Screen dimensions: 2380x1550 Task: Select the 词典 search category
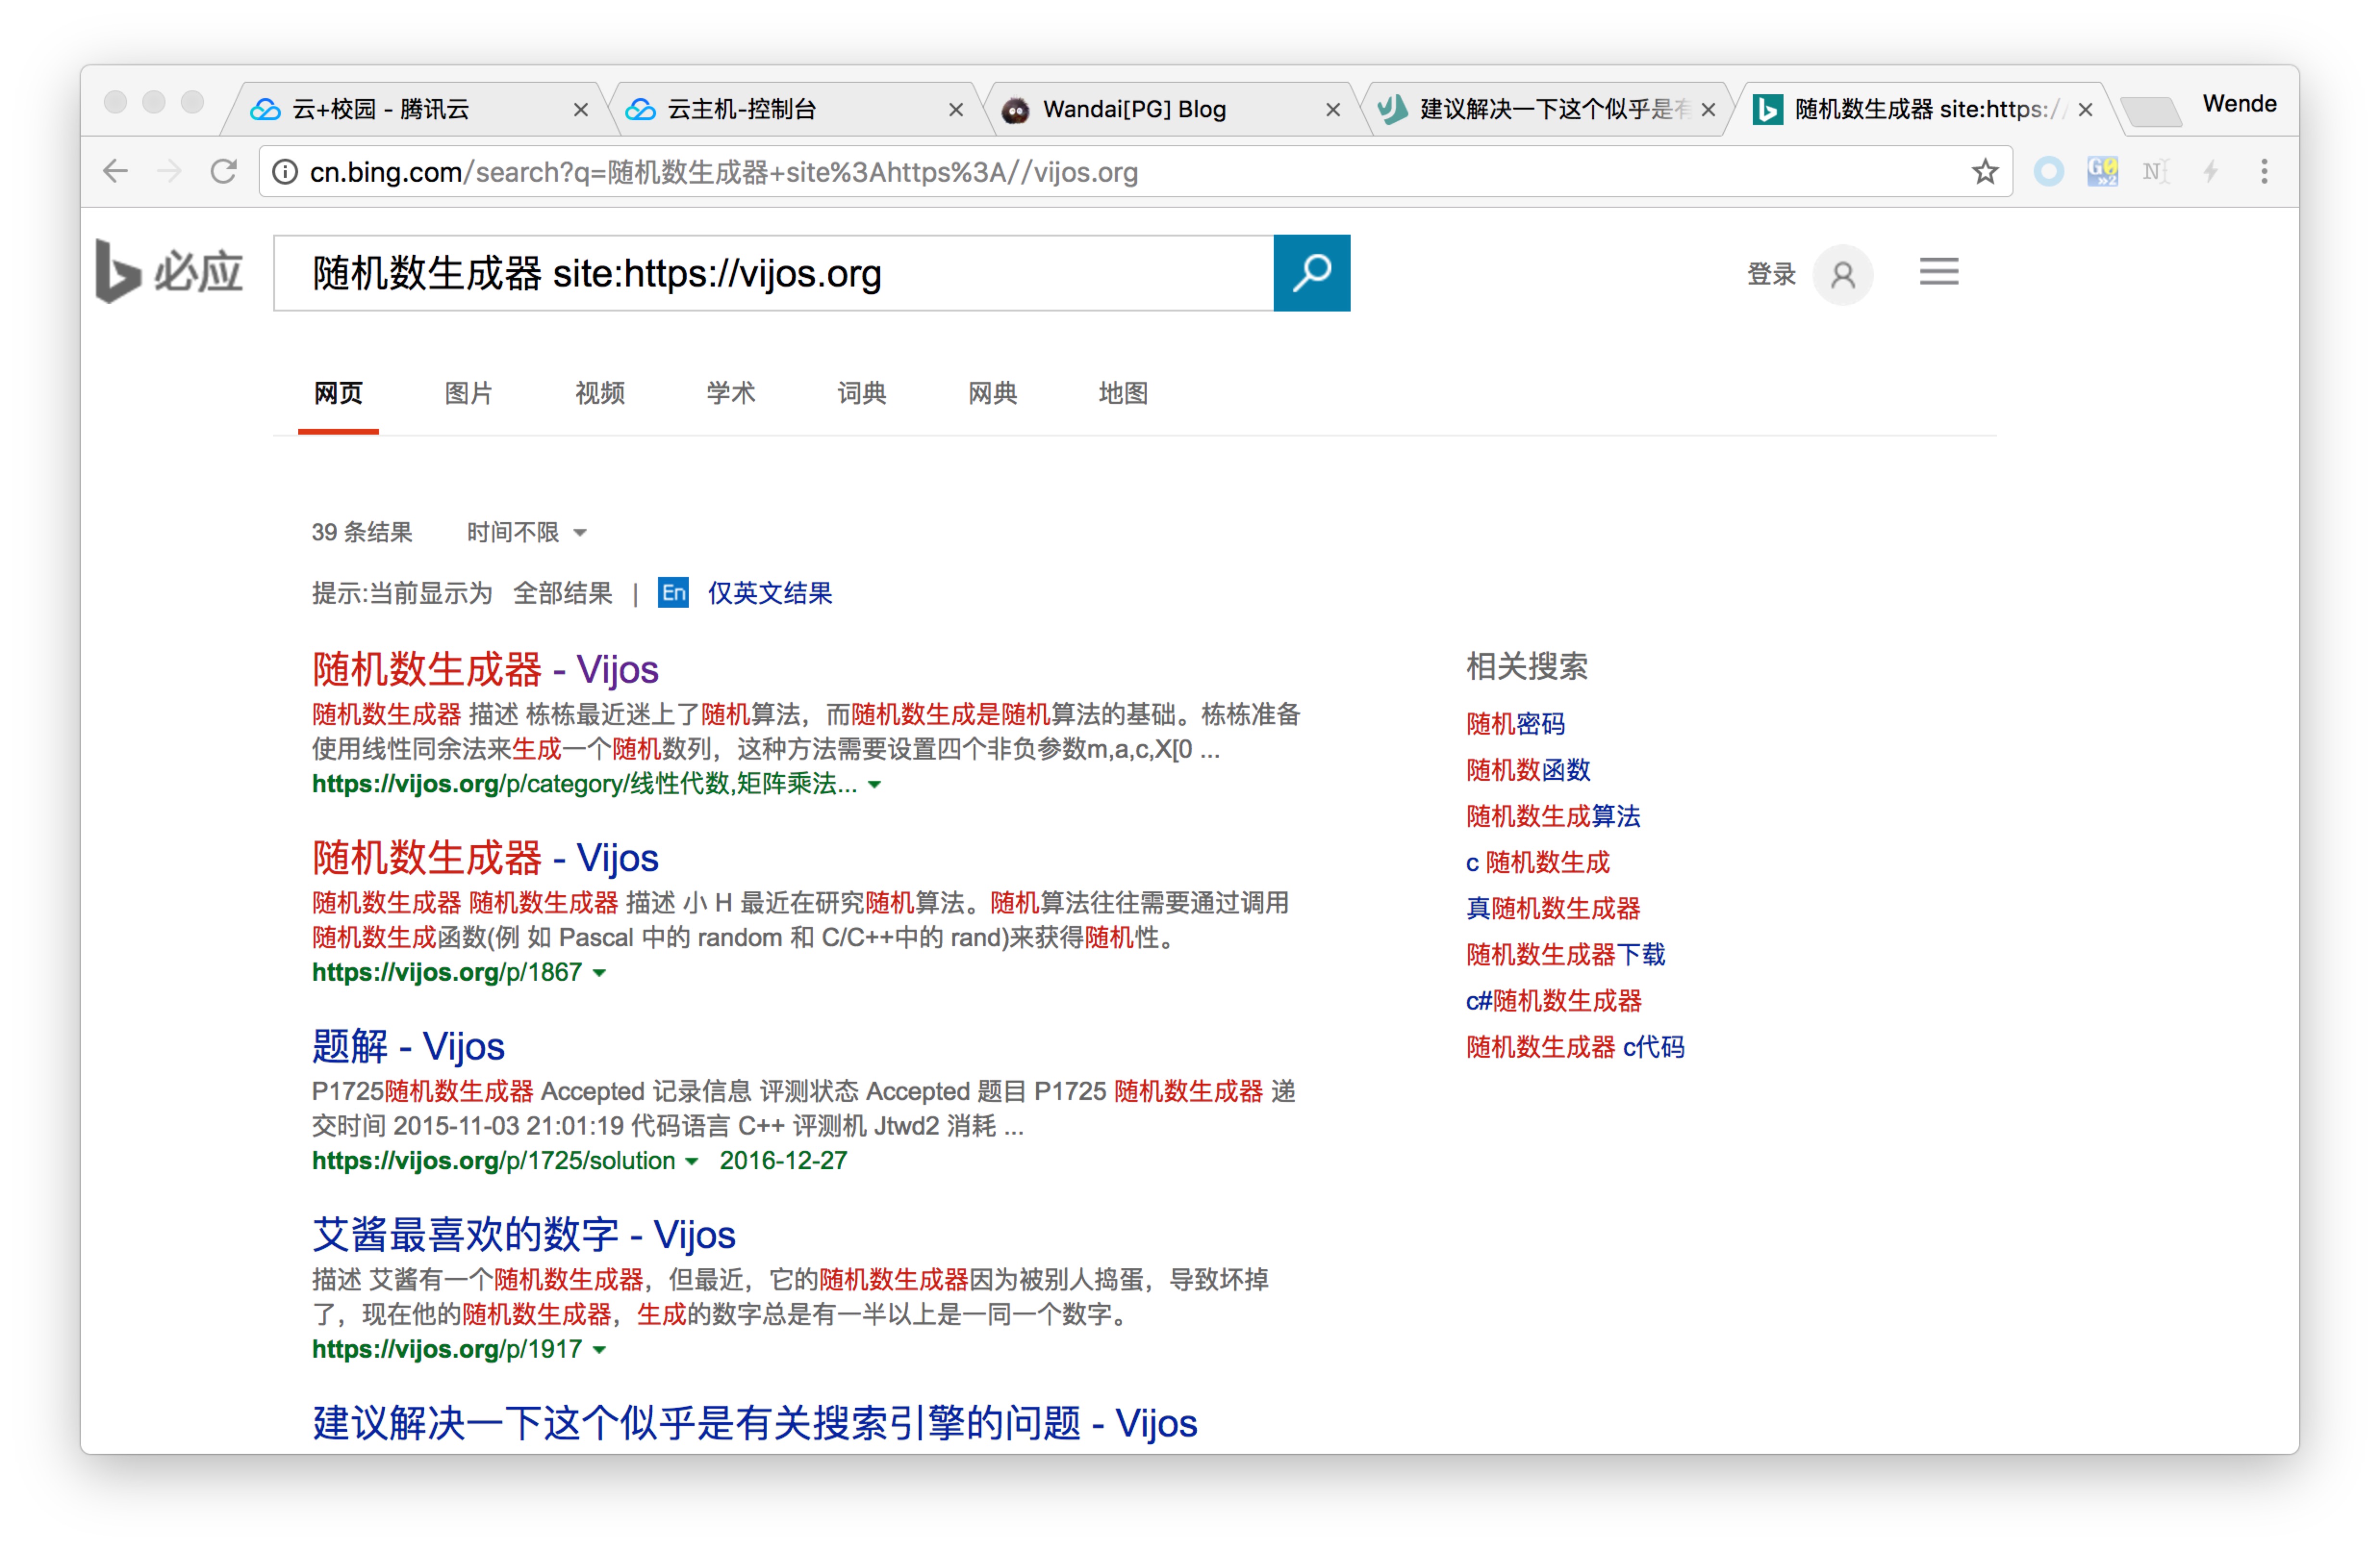click(x=862, y=393)
